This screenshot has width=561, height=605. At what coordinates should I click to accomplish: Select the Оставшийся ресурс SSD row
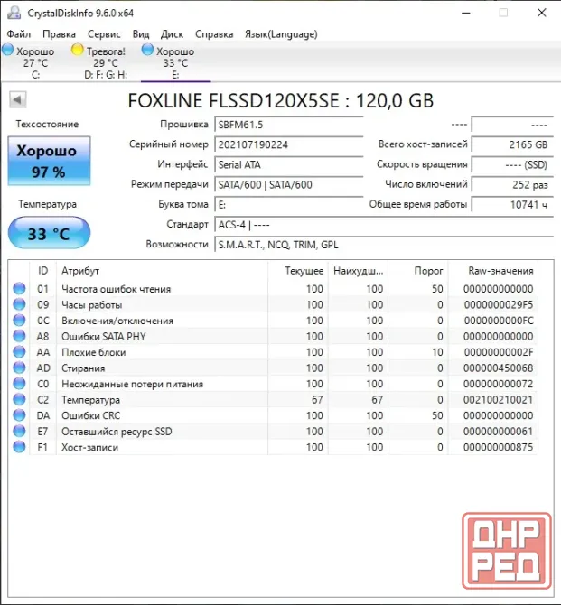274,431
